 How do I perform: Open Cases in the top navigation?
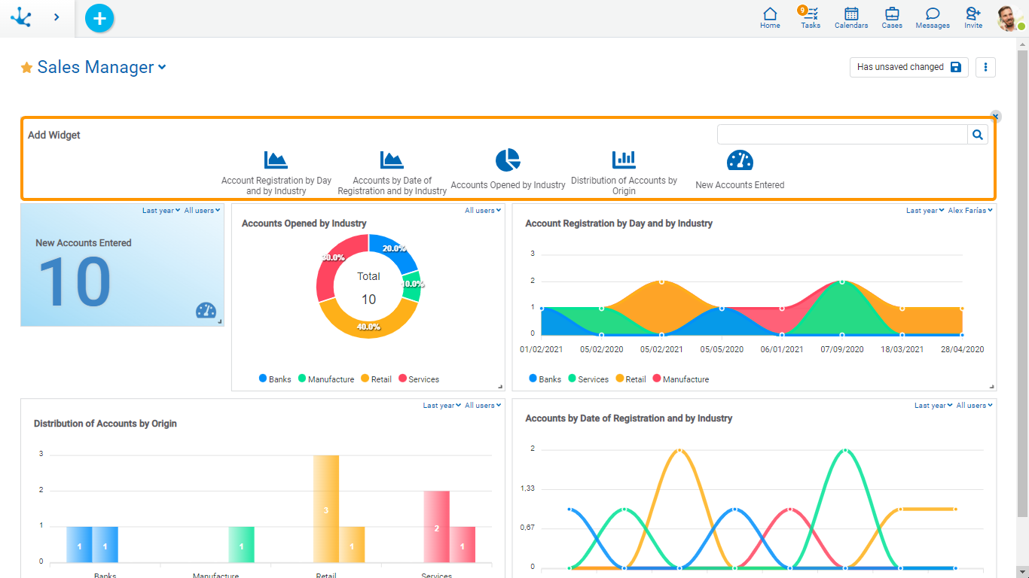click(892, 17)
